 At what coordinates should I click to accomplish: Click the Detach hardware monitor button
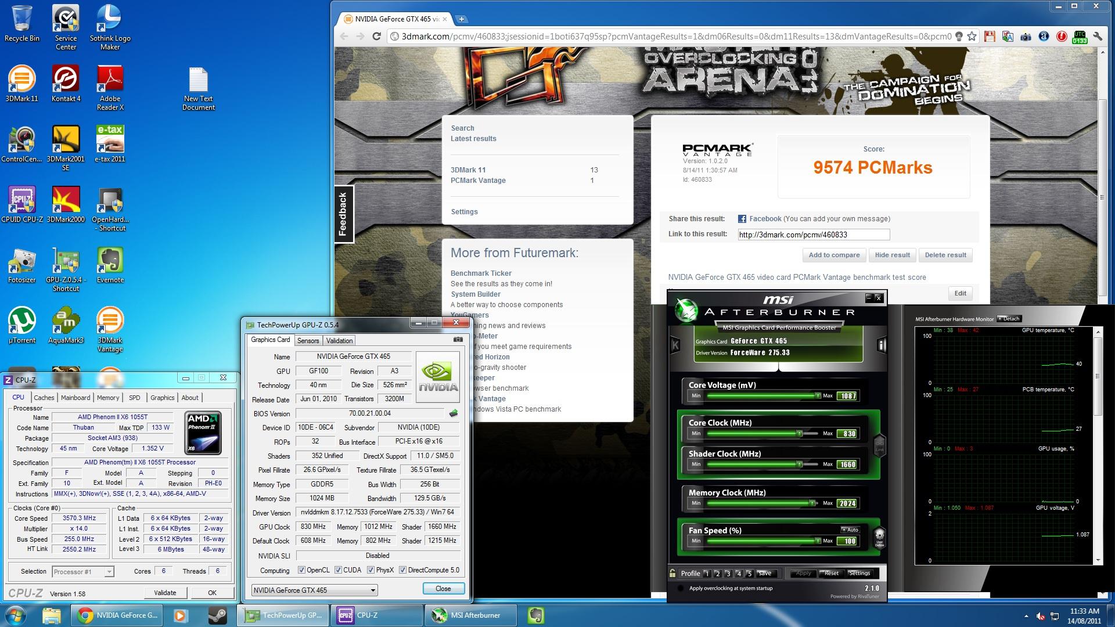point(1009,319)
